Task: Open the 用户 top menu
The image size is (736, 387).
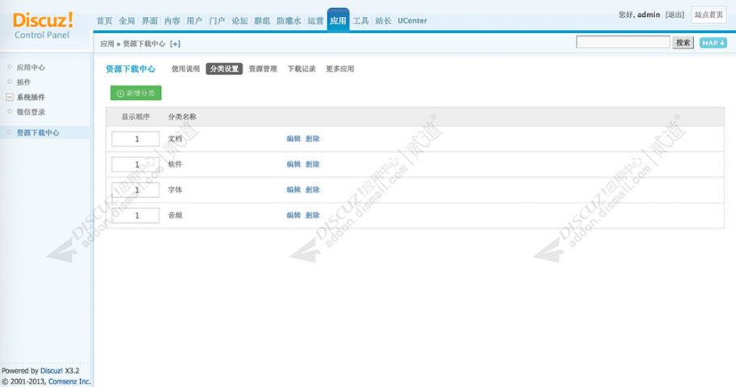Action: [194, 21]
